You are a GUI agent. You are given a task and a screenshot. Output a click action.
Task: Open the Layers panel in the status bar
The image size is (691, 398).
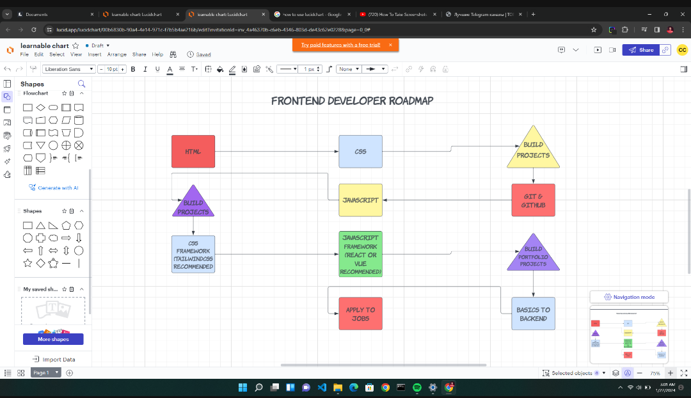pyautogui.click(x=616, y=373)
